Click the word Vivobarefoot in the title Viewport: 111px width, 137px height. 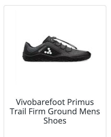(x=40, y=102)
